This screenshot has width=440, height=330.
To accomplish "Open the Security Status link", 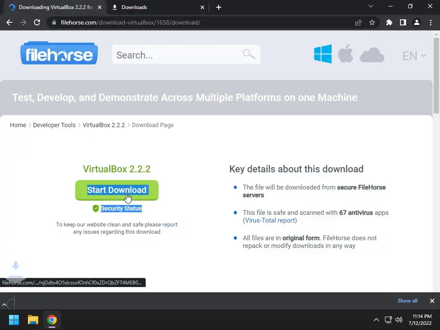I will click(121, 208).
